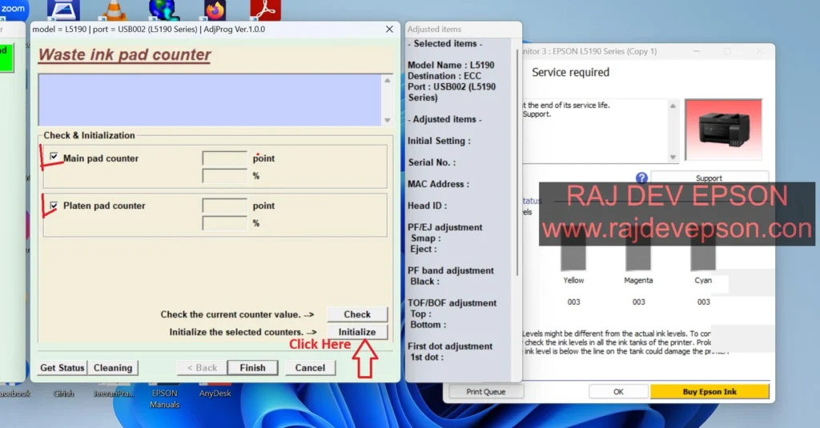Click the printer image in the status monitor
Screen dimensions: 820x428
(724, 129)
